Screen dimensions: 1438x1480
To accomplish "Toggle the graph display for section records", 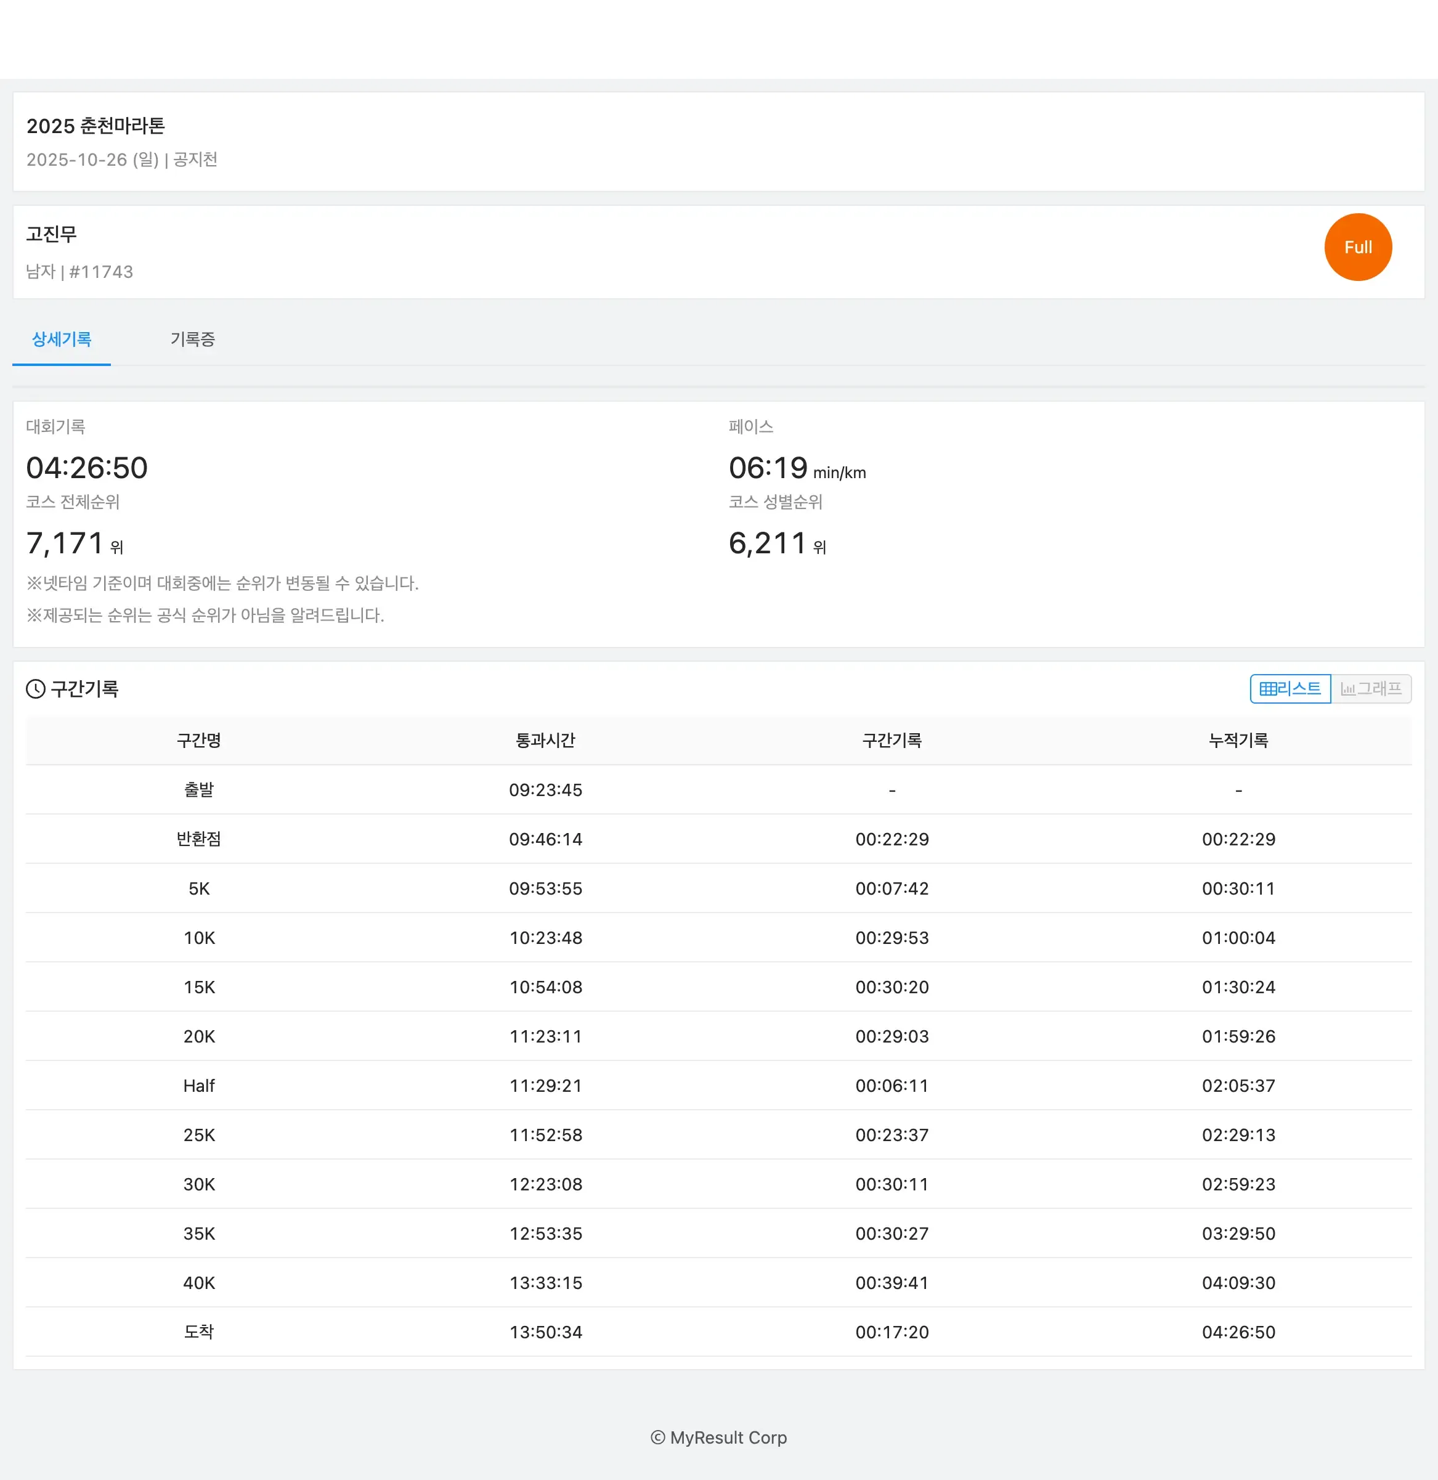I will coord(1371,688).
